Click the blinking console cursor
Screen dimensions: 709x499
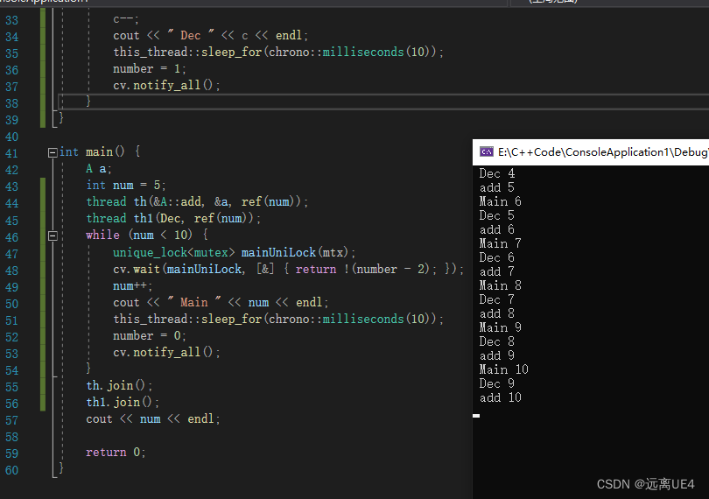coord(476,416)
